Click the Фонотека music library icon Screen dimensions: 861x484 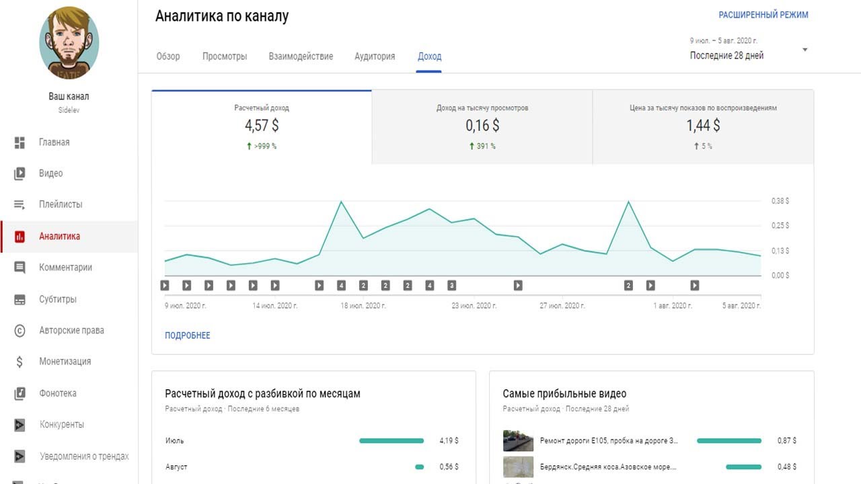tap(20, 393)
